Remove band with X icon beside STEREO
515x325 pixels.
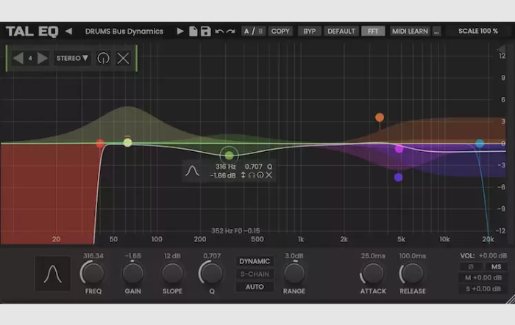(x=123, y=58)
